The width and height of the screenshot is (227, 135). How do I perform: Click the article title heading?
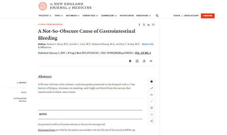pyautogui.click(x=87, y=35)
